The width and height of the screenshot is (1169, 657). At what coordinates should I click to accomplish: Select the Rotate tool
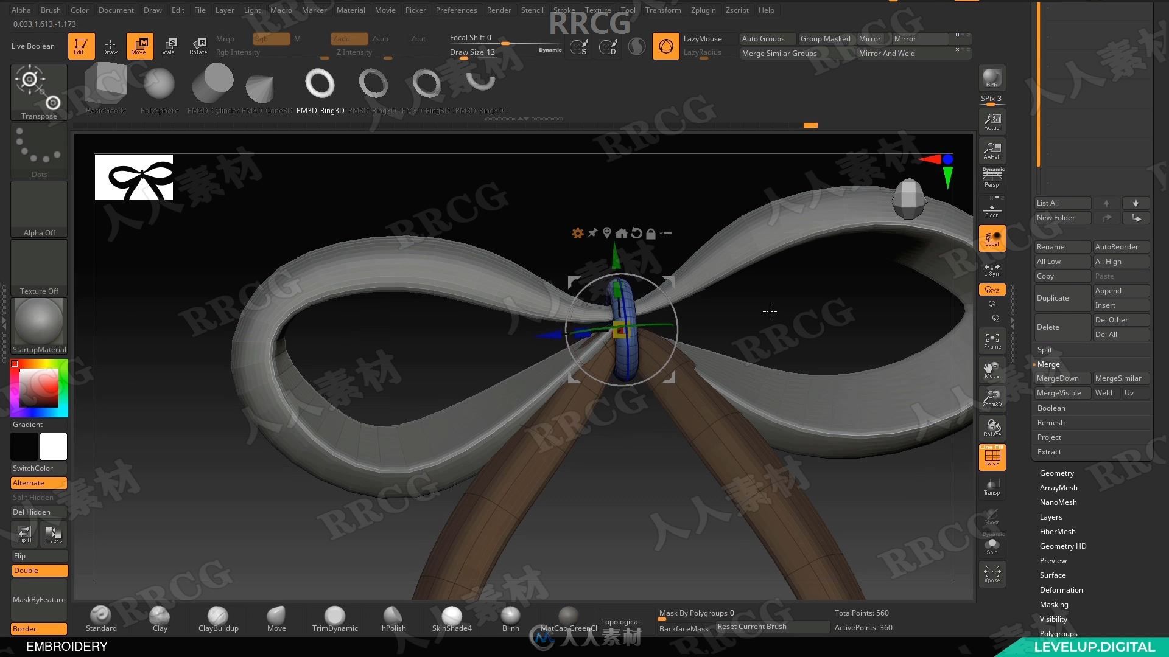coord(198,46)
